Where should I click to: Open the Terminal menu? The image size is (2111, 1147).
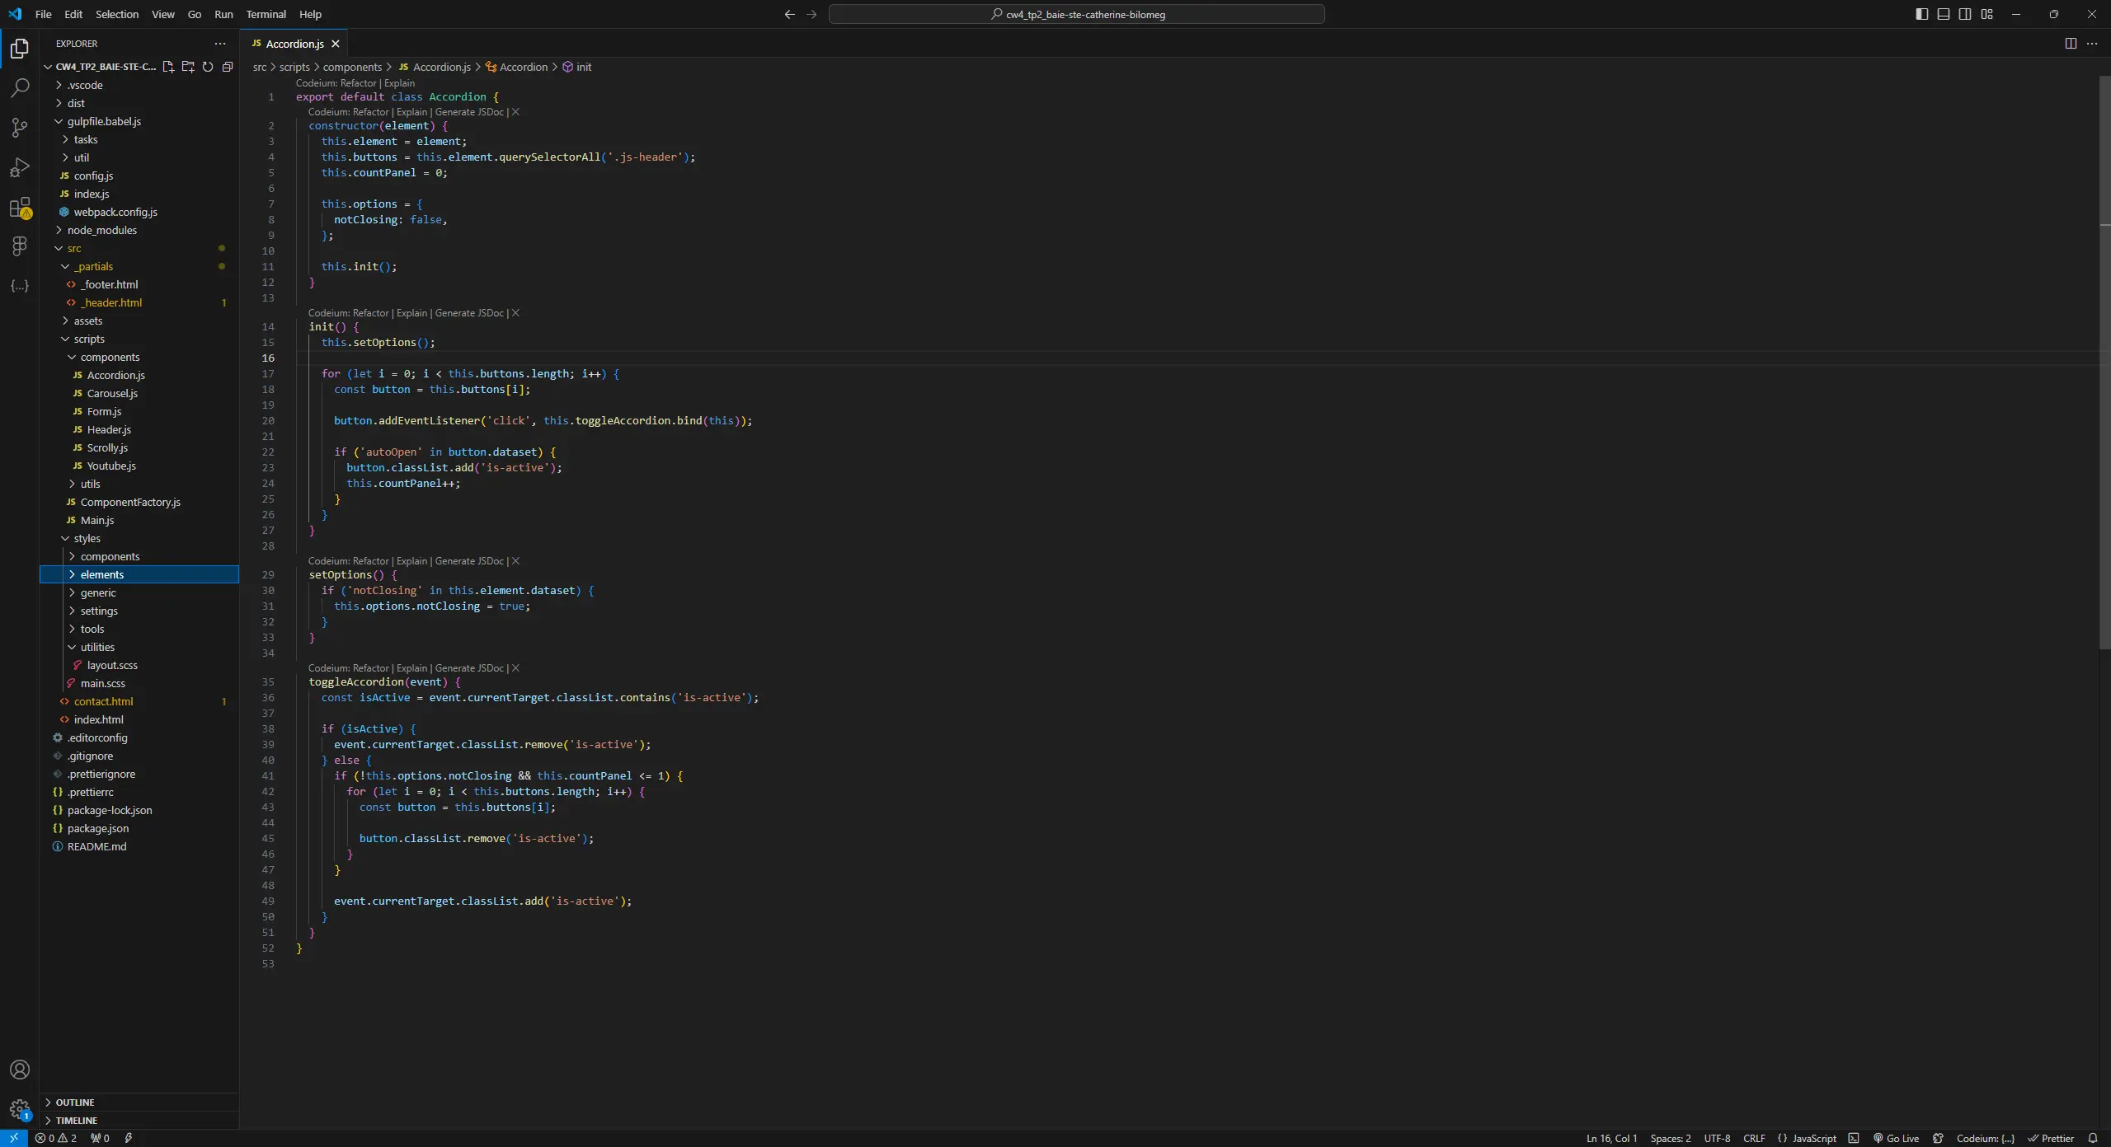pyautogui.click(x=266, y=14)
